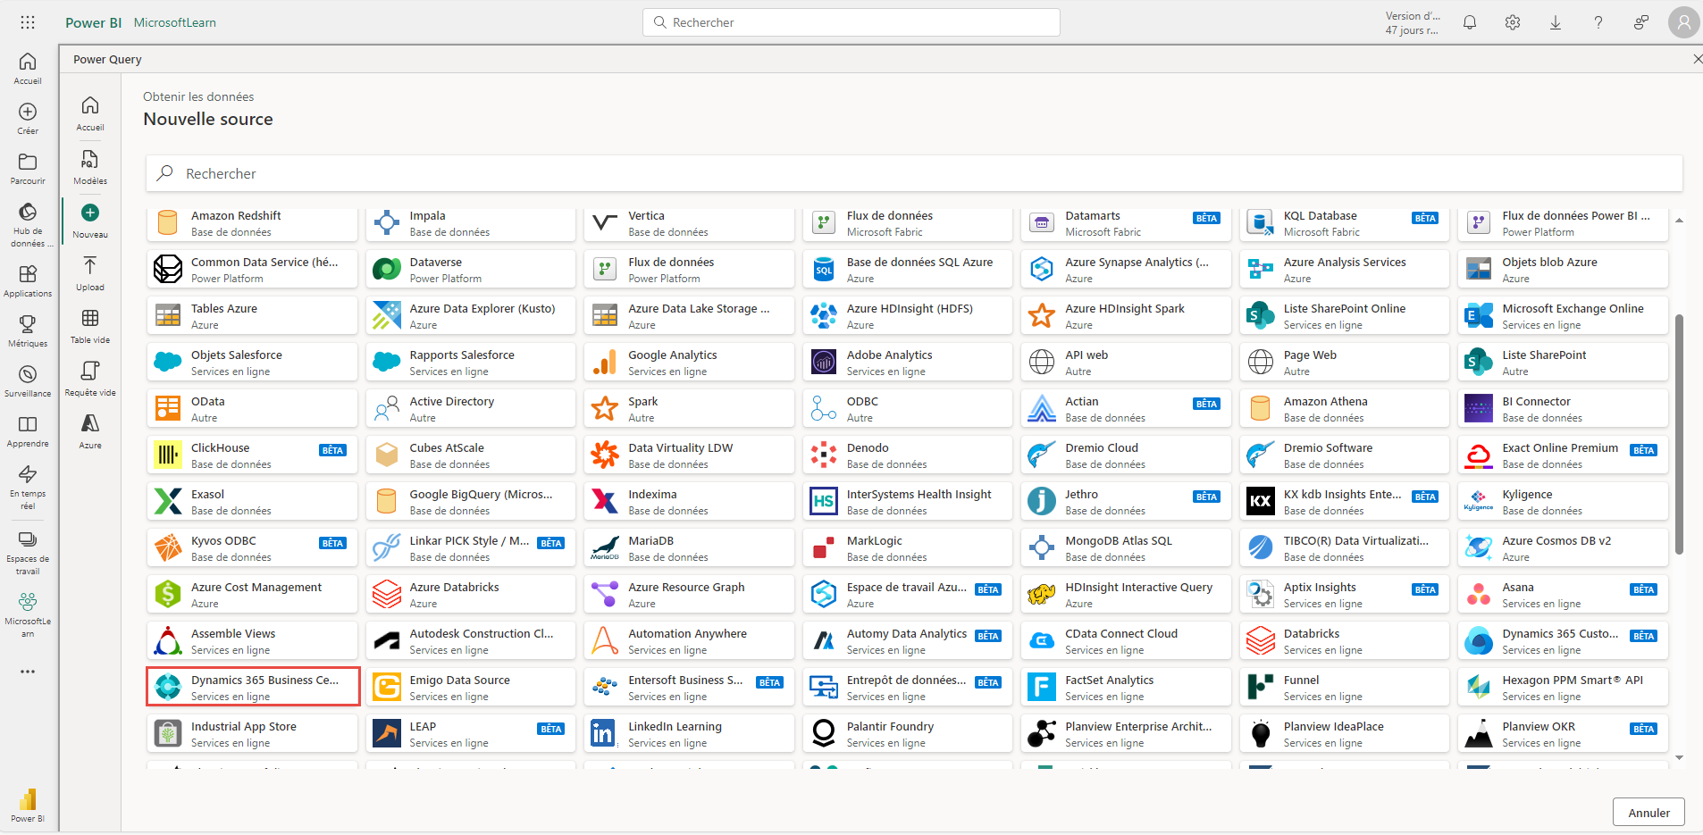Open Créer in the left navigation
Screen dimensions: 1703x835
coord(28,119)
